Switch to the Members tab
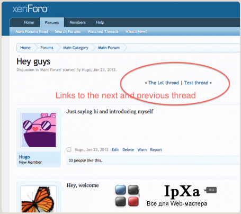The image size is (241, 214). [77, 22]
